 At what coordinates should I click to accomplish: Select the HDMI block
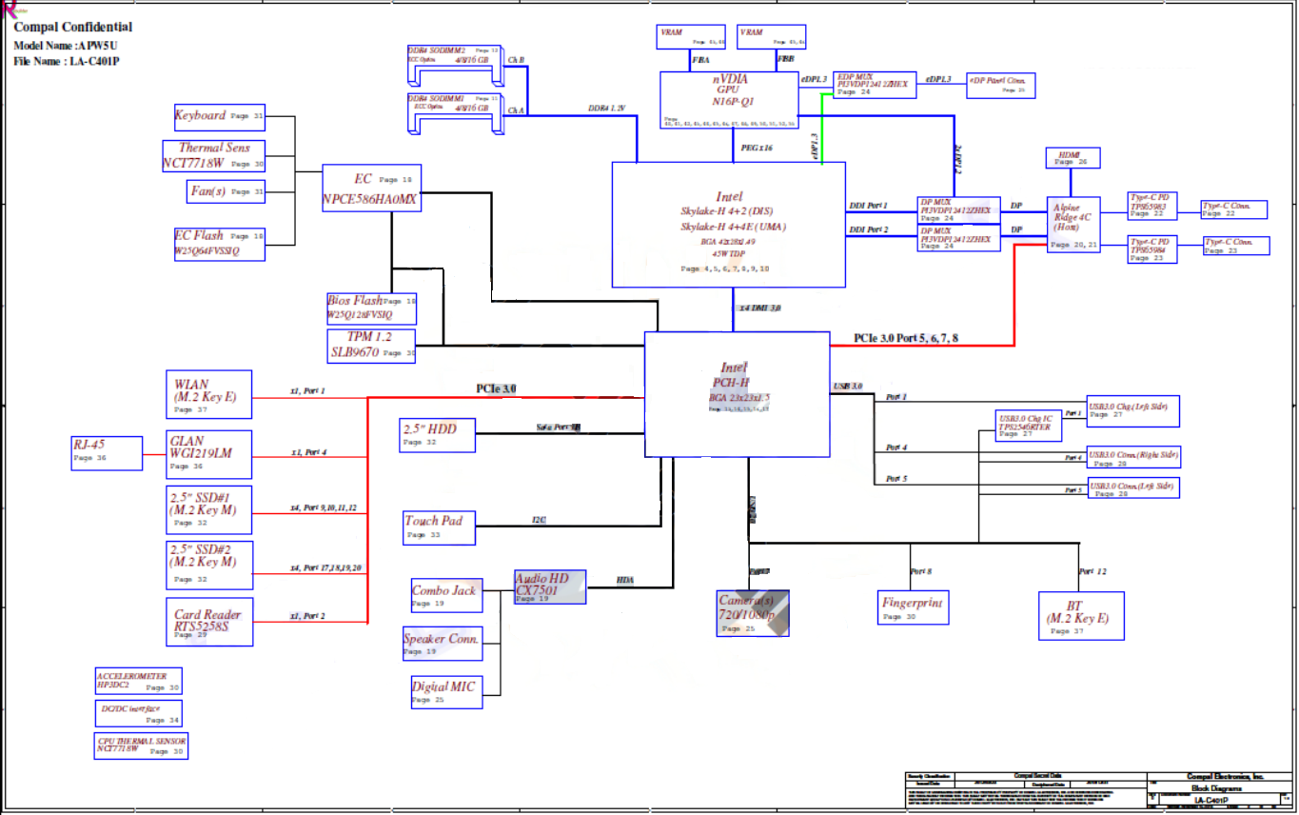pyautogui.click(x=1073, y=159)
